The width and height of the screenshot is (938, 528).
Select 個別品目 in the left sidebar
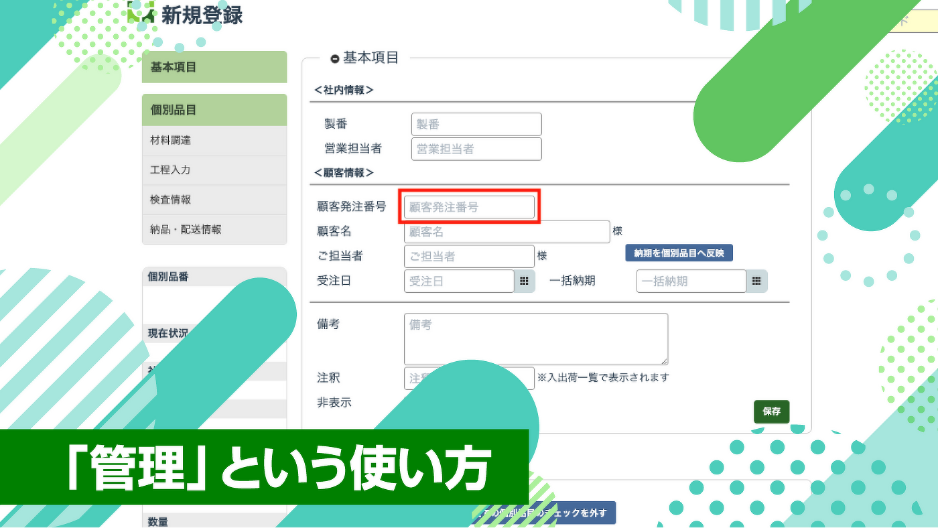214,110
